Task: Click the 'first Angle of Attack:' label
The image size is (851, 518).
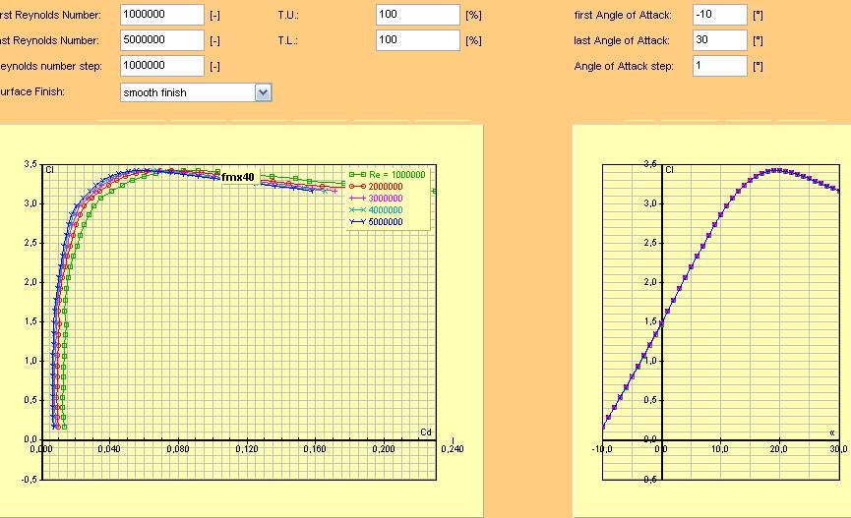Action: (x=623, y=15)
